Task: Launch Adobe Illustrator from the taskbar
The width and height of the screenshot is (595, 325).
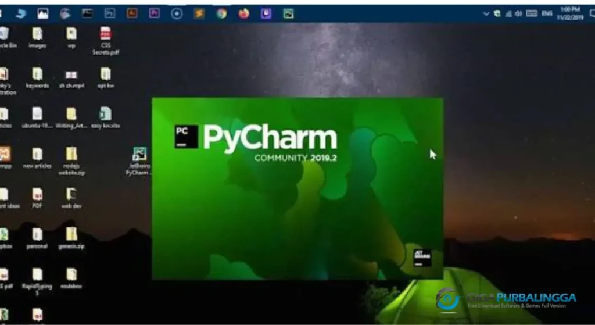Action: [x=132, y=14]
